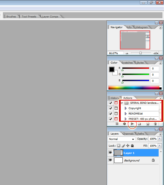Open Actions panel flyout menu arrow
Screen dimensions: 164x185
(161, 98)
